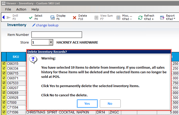The height and width of the screenshot is (115, 179).
Task: Click the View Sum F7 icon
Action: pos(96,18)
